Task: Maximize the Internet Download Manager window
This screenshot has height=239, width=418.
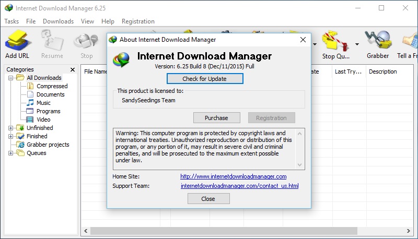Action: tap(381, 8)
